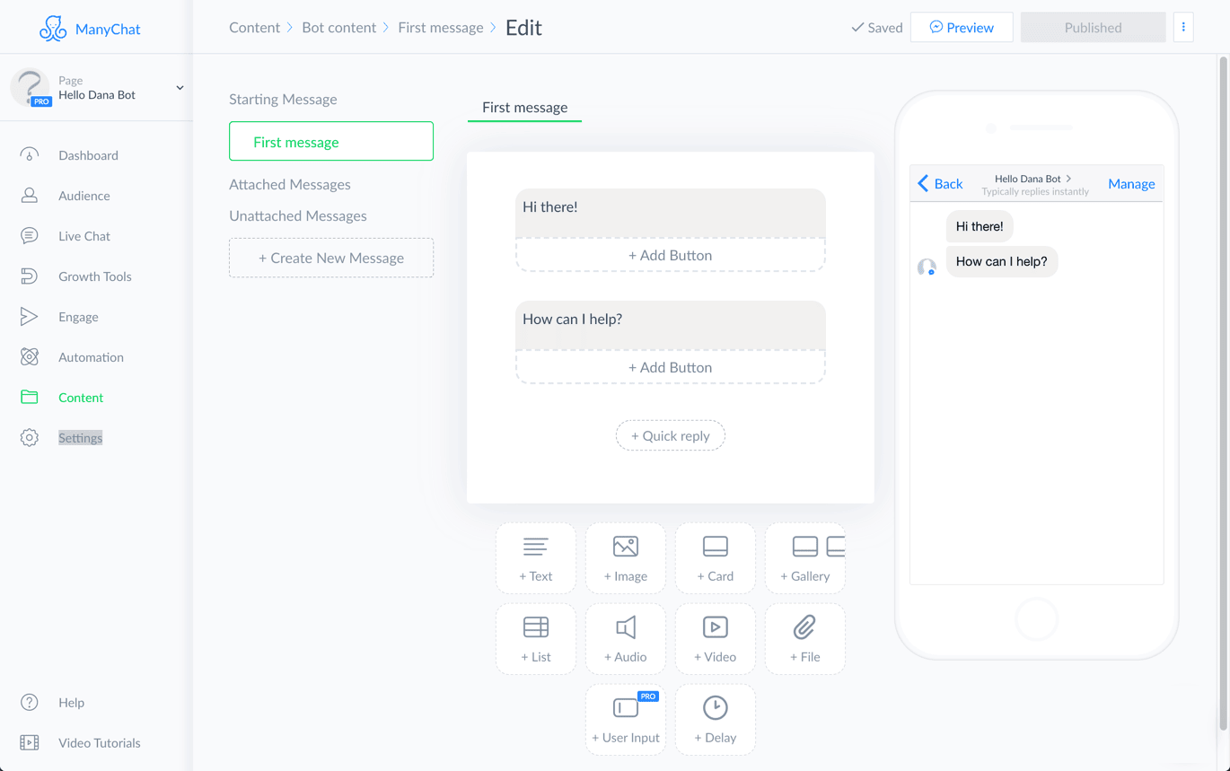Click Manage in the chat preview

click(1130, 183)
